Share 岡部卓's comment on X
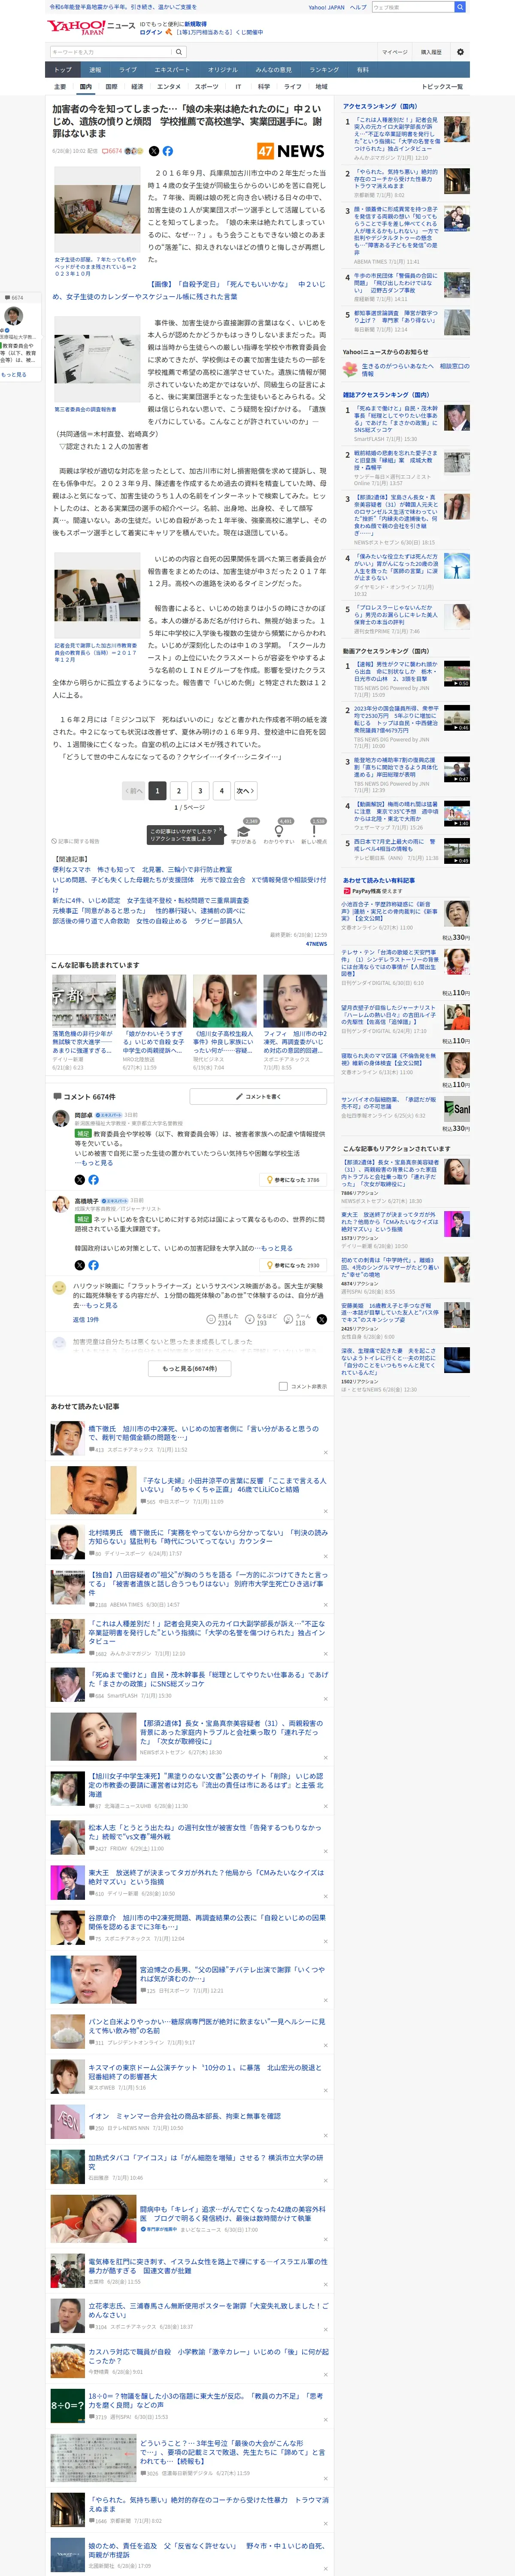 pos(80,1179)
